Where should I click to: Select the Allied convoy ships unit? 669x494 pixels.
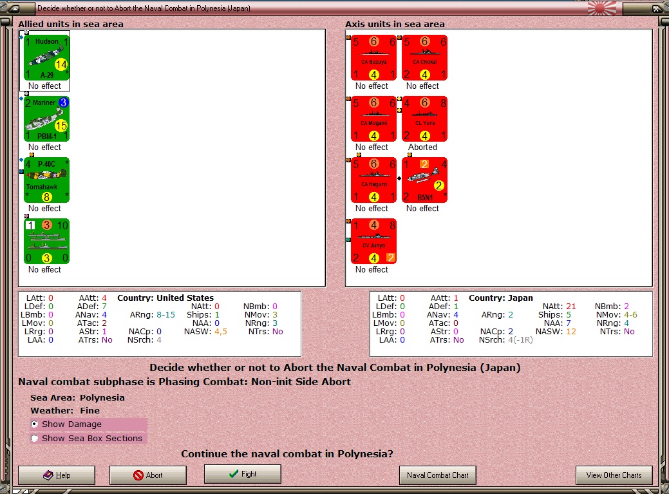coord(46,241)
